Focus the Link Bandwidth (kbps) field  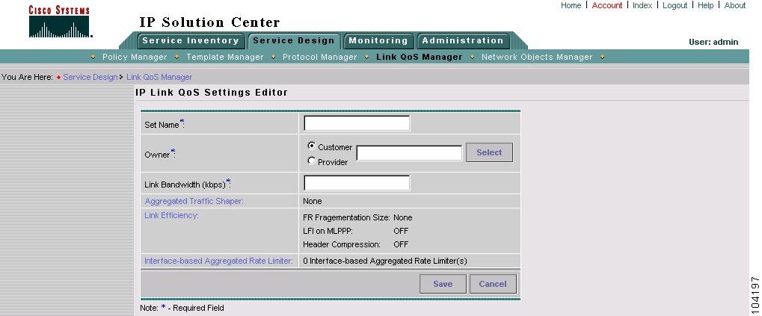[x=357, y=183]
